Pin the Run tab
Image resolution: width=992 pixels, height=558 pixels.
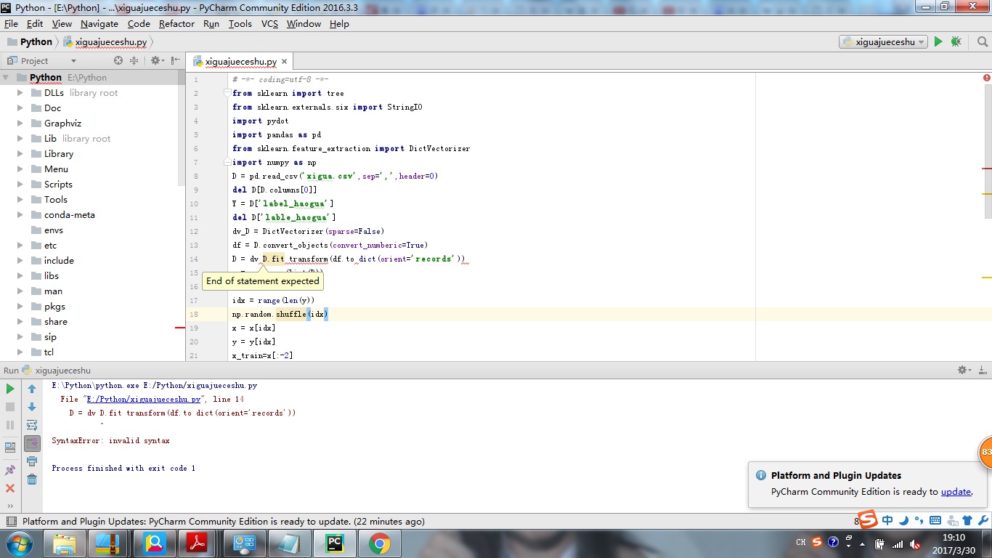point(10,470)
